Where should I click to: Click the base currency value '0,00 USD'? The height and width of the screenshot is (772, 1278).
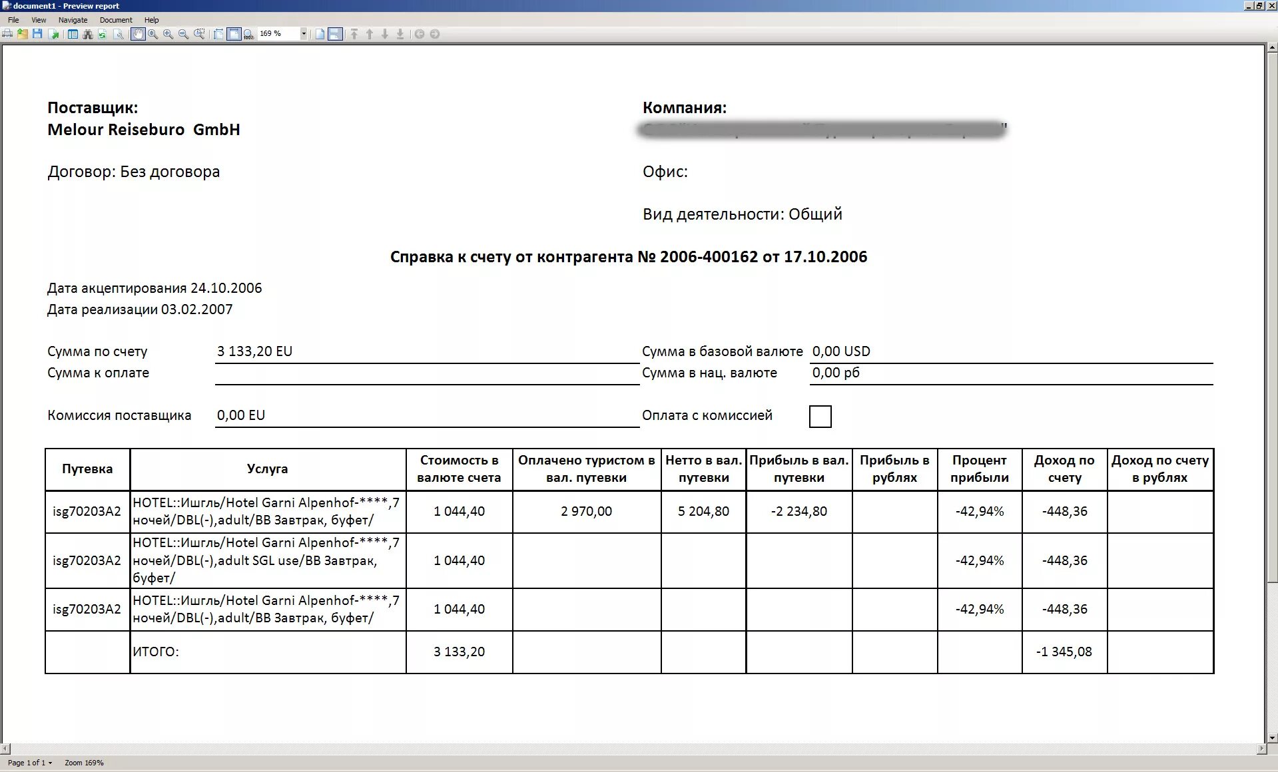pos(841,351)
